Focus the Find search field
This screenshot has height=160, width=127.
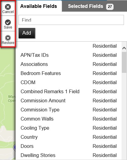pos(71,20)
